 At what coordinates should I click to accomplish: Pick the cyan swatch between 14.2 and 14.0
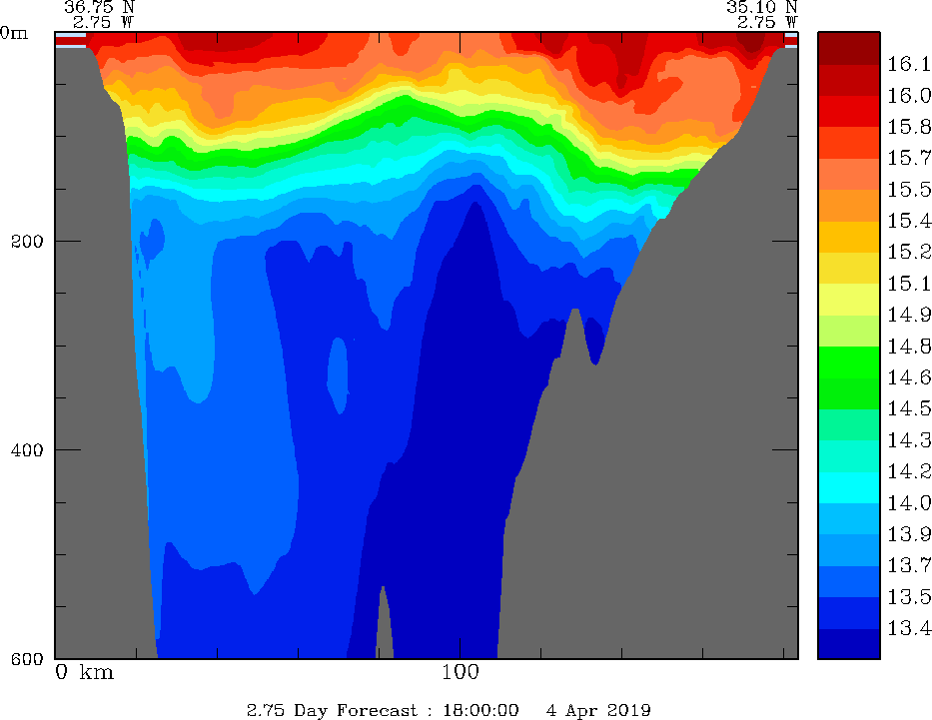pos(849,487)
